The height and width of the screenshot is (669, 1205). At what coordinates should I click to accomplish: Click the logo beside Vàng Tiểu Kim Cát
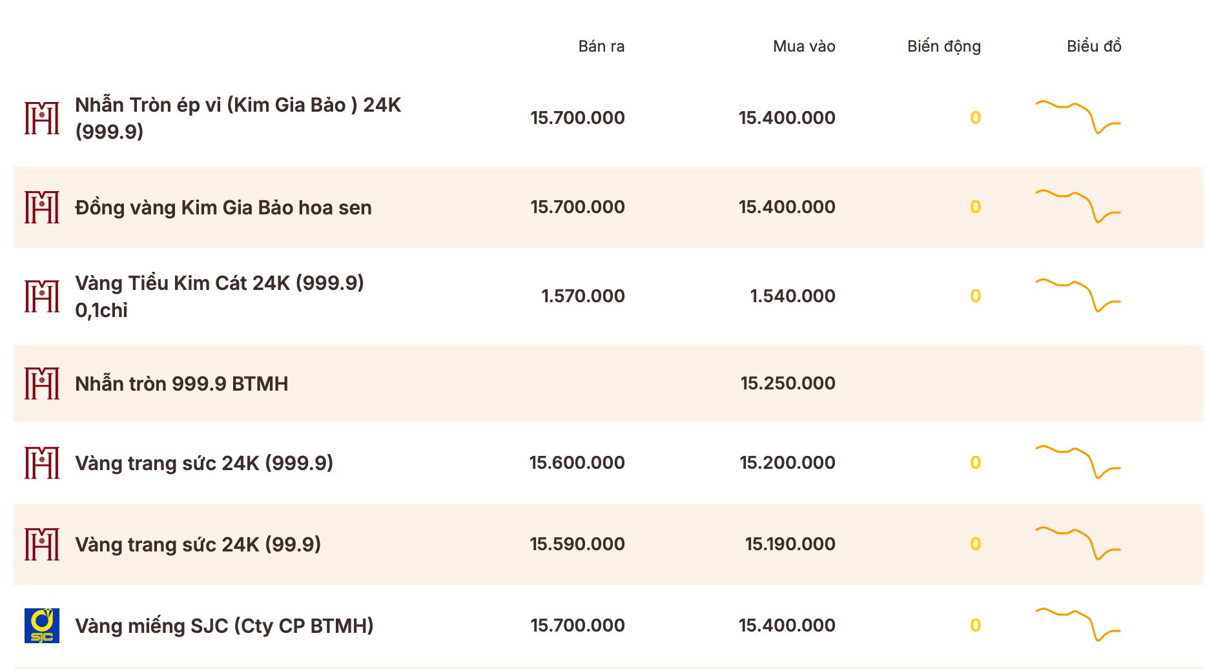coord(42,296)
